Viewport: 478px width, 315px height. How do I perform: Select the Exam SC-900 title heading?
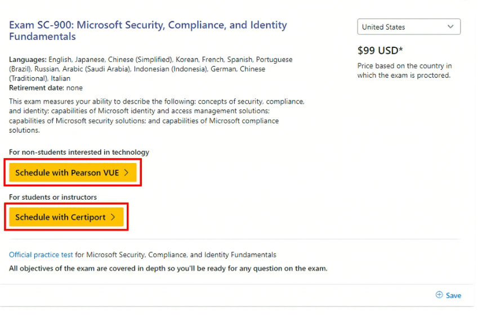point(148,30)
